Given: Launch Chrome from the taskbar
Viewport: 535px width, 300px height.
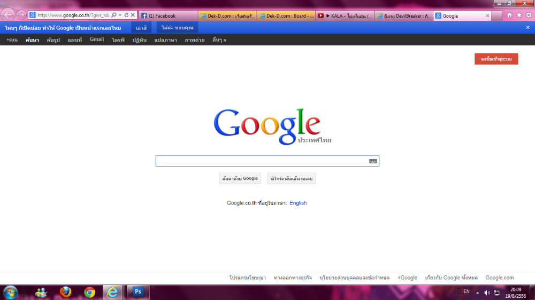Looking at the screenshot, I should pos(89,292).
